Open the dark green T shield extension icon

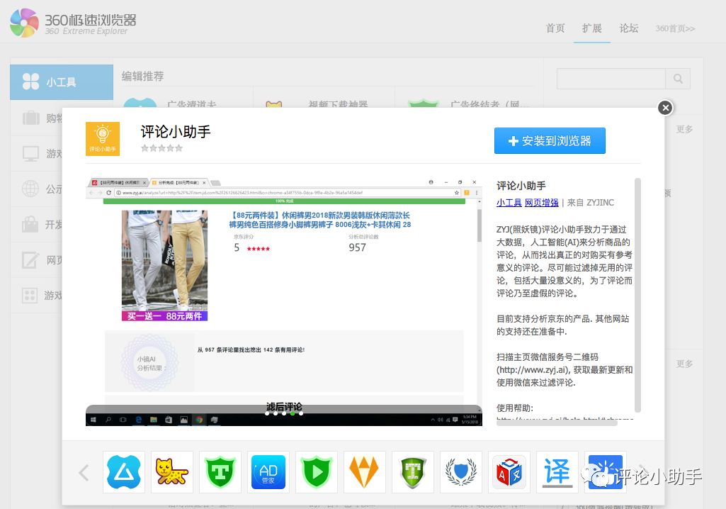[x=412, y=472]
